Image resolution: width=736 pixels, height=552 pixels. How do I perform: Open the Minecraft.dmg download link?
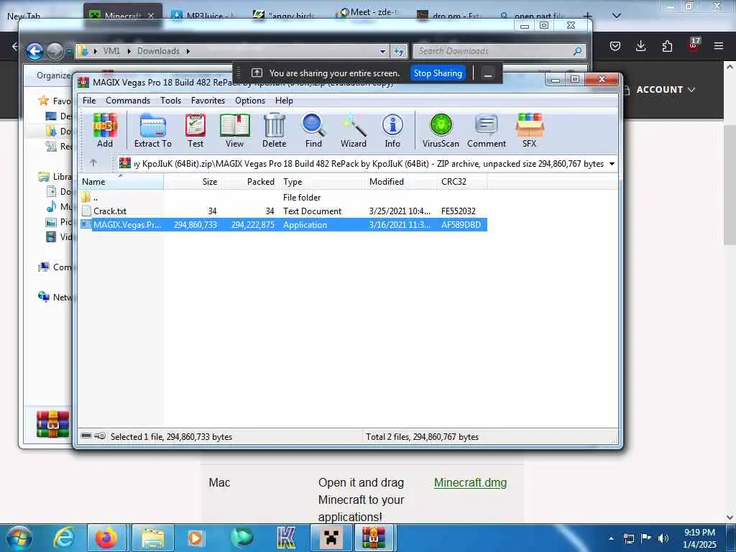click(x=470, y=482)
